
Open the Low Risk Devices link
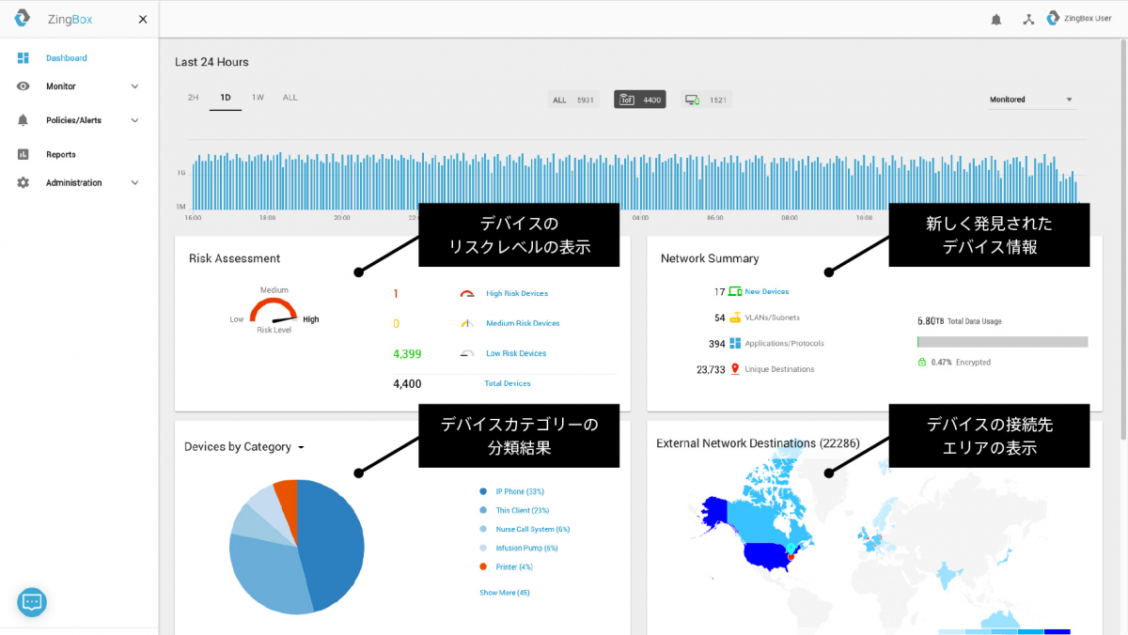516,353
